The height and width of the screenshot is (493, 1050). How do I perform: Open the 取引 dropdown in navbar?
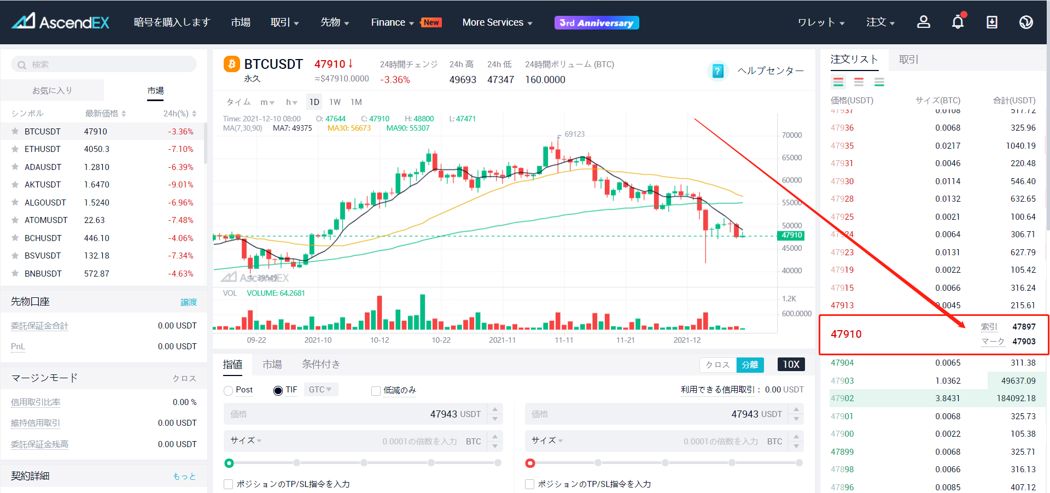coord(284,22)
